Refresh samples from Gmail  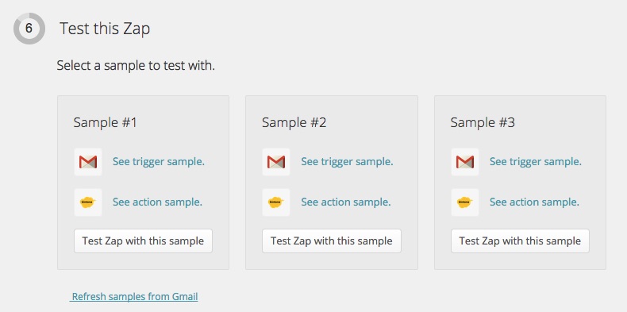(134, 297)
